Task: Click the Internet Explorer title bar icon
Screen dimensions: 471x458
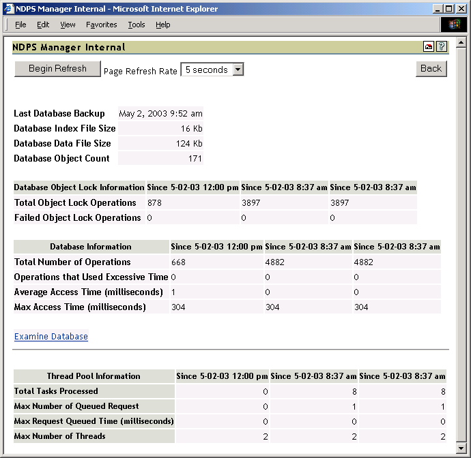Action: (9, 9)
